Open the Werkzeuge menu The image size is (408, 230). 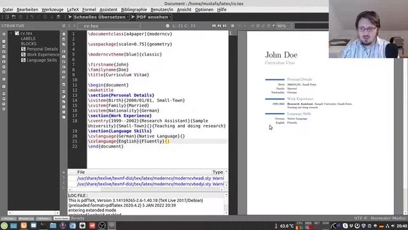pyautogui.click(x=52, y=10)
